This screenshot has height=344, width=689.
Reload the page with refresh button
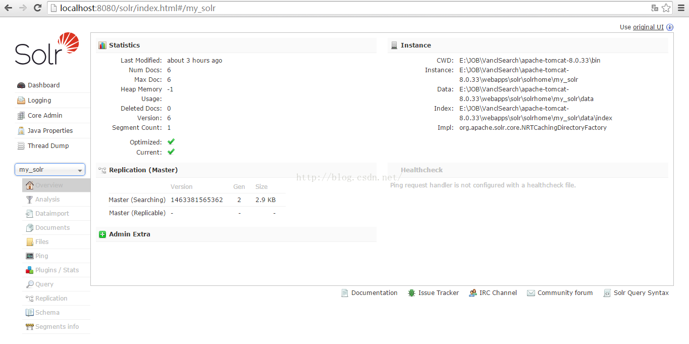coord(37,8)
